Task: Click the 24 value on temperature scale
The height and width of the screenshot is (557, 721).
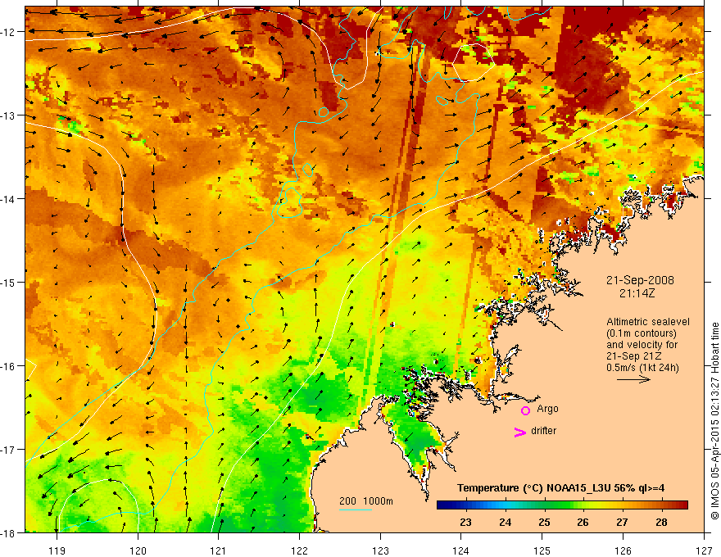Action: click(505, 523)
